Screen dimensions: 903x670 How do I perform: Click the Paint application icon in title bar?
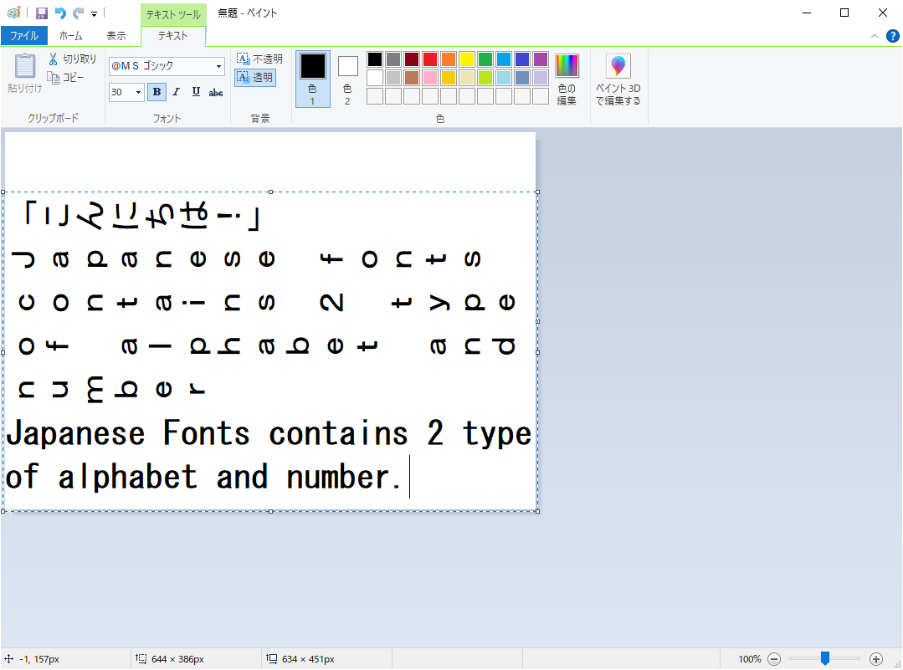14,13
